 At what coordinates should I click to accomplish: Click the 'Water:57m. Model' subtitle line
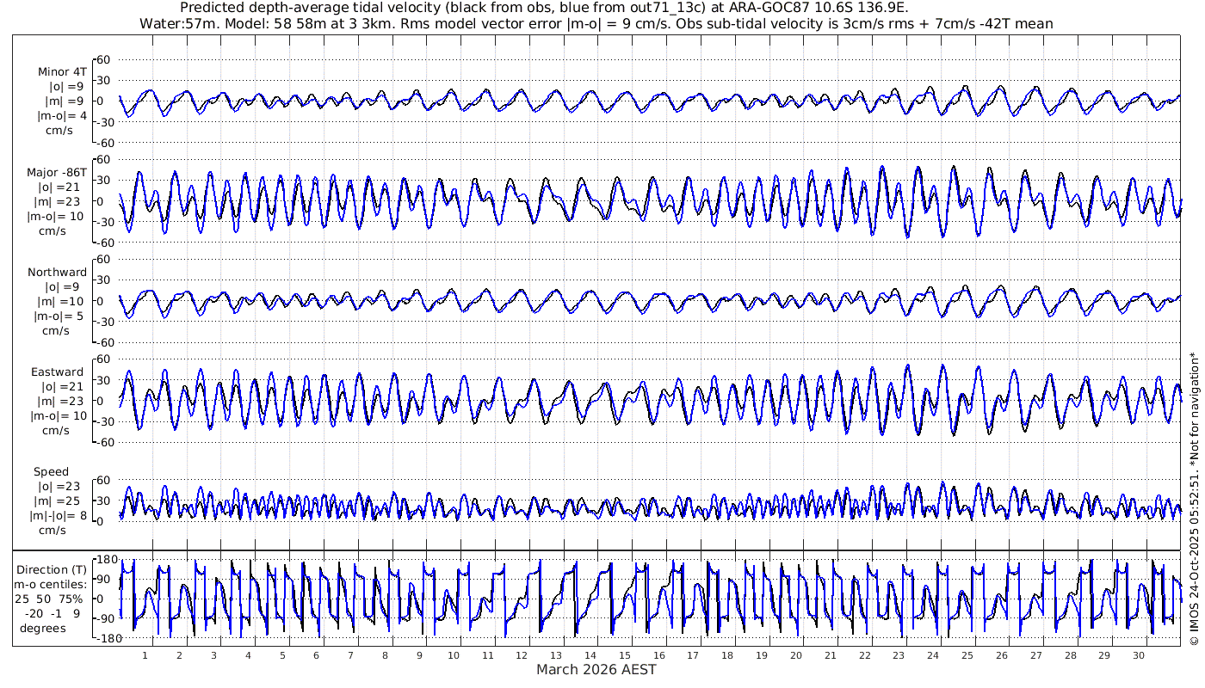(x=596, y=23)
